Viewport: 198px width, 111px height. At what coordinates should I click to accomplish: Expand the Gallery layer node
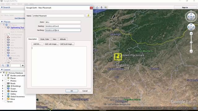pos(3,94)
